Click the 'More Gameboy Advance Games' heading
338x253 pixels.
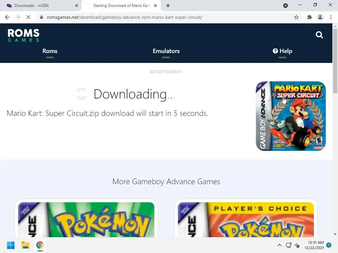(166, 182)
